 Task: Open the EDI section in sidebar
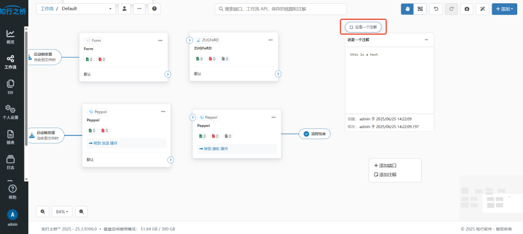[11, 87]
